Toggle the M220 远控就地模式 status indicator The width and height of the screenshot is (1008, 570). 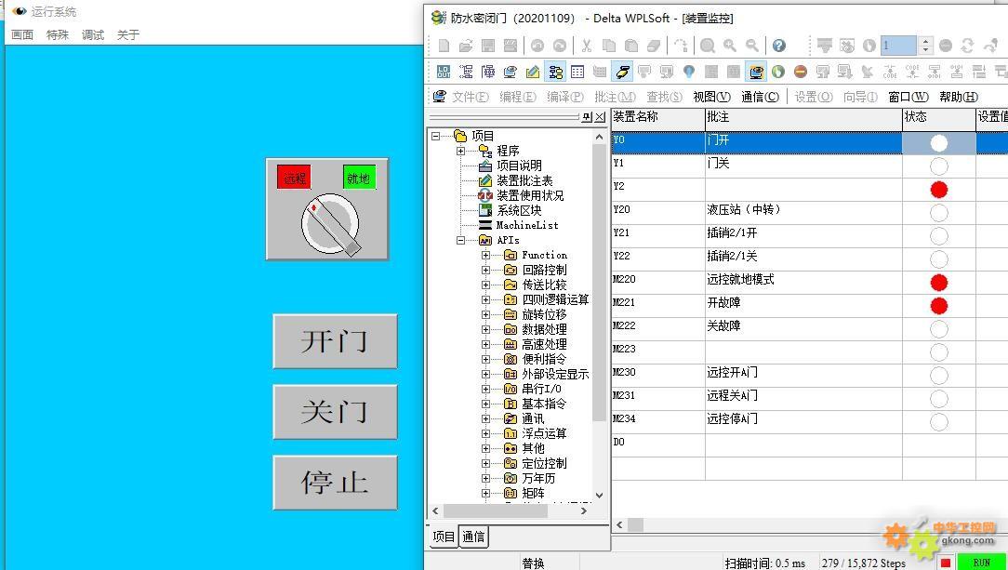938,283
